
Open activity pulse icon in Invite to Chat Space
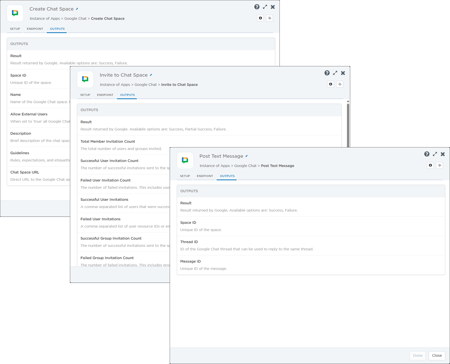point(340,84)
